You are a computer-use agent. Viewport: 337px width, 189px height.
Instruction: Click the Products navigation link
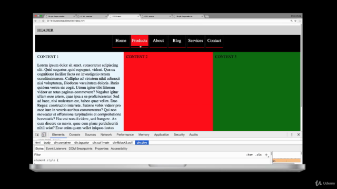click(140, 41)
